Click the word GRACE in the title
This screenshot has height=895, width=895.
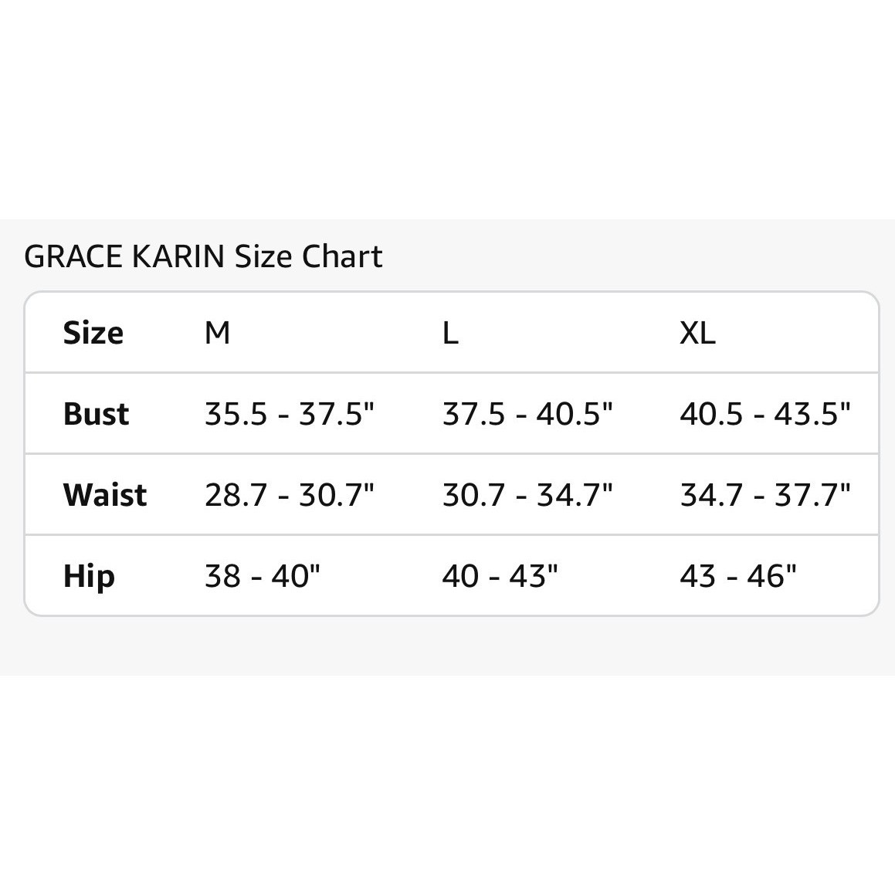[x=73, y=256]
